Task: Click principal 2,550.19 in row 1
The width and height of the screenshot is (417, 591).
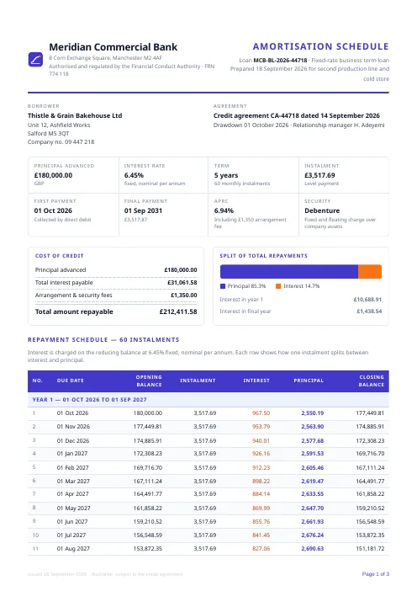Action: coord(313,413)
